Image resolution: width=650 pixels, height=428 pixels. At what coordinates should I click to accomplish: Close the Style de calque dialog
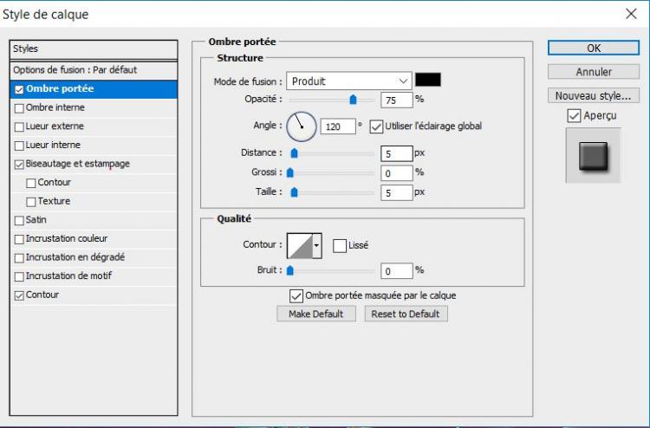point(630,14)
